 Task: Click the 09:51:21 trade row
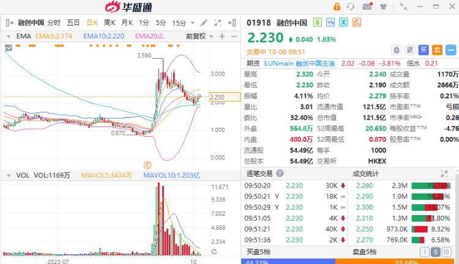(295, 229)
